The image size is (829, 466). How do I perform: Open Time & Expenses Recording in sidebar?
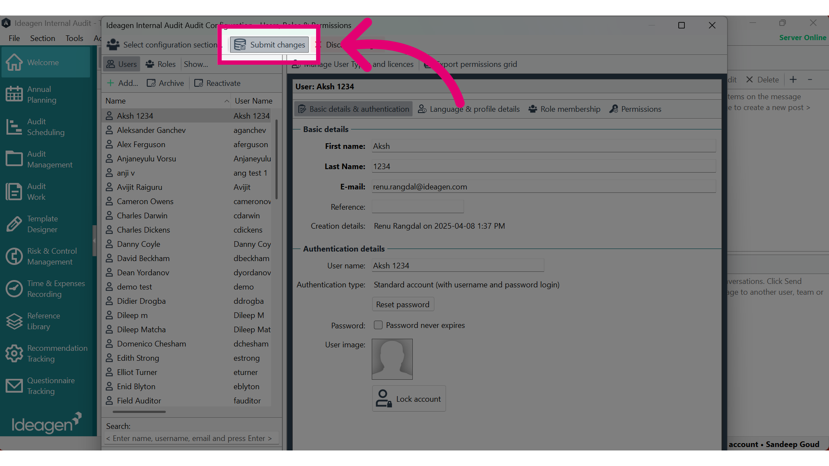coord(46,289)
